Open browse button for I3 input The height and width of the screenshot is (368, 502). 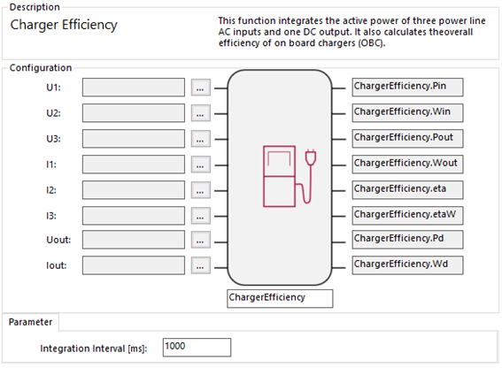[201, 216]
